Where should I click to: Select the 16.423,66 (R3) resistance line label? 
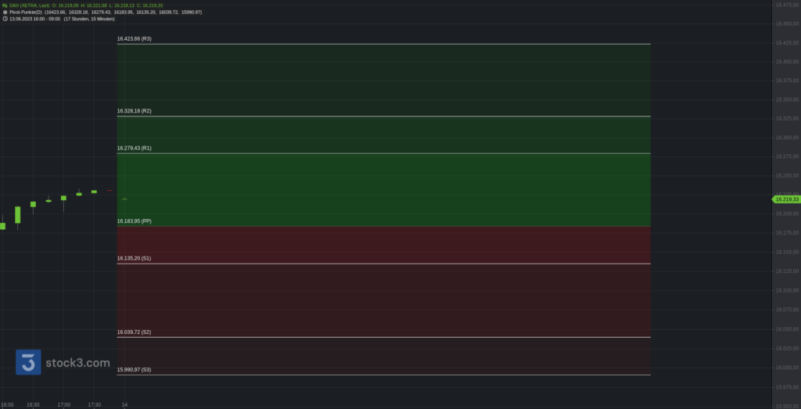pyautogui.click(x=135, y=39)
